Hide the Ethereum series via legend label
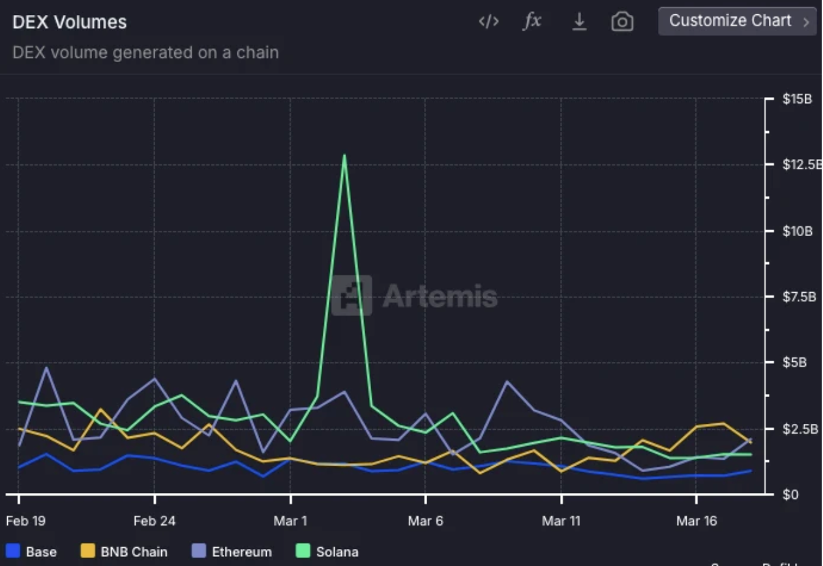 (241, 552)
